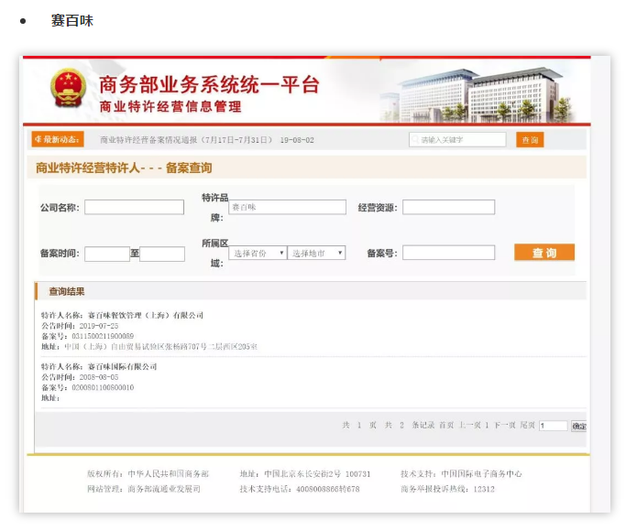The width and height of the screenshot is (637, 530).
Task: Open the 选择地市 dropdown
Action: click(x=316, y=253)
